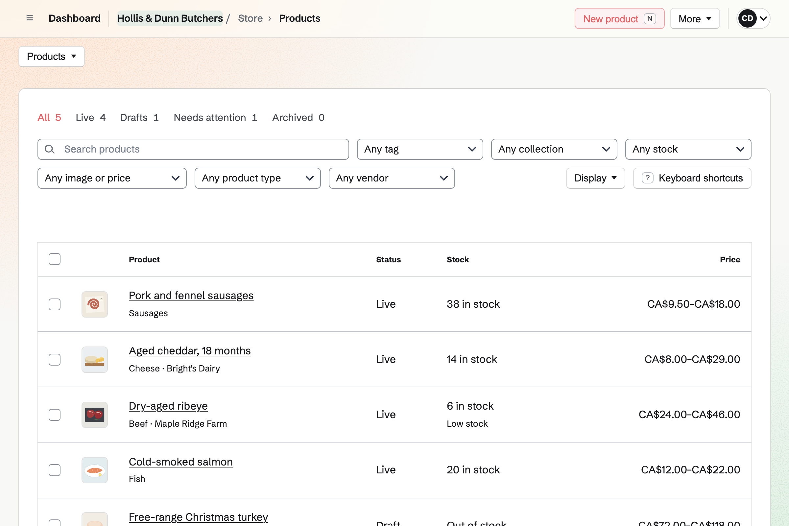Open Hollis & Dunn Butchers store link
The image size is (789, 526).
click(x=170, y=18)
